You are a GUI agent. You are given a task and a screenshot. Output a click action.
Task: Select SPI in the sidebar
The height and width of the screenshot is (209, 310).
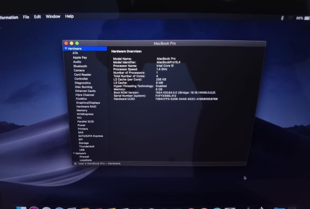[81, 139]
